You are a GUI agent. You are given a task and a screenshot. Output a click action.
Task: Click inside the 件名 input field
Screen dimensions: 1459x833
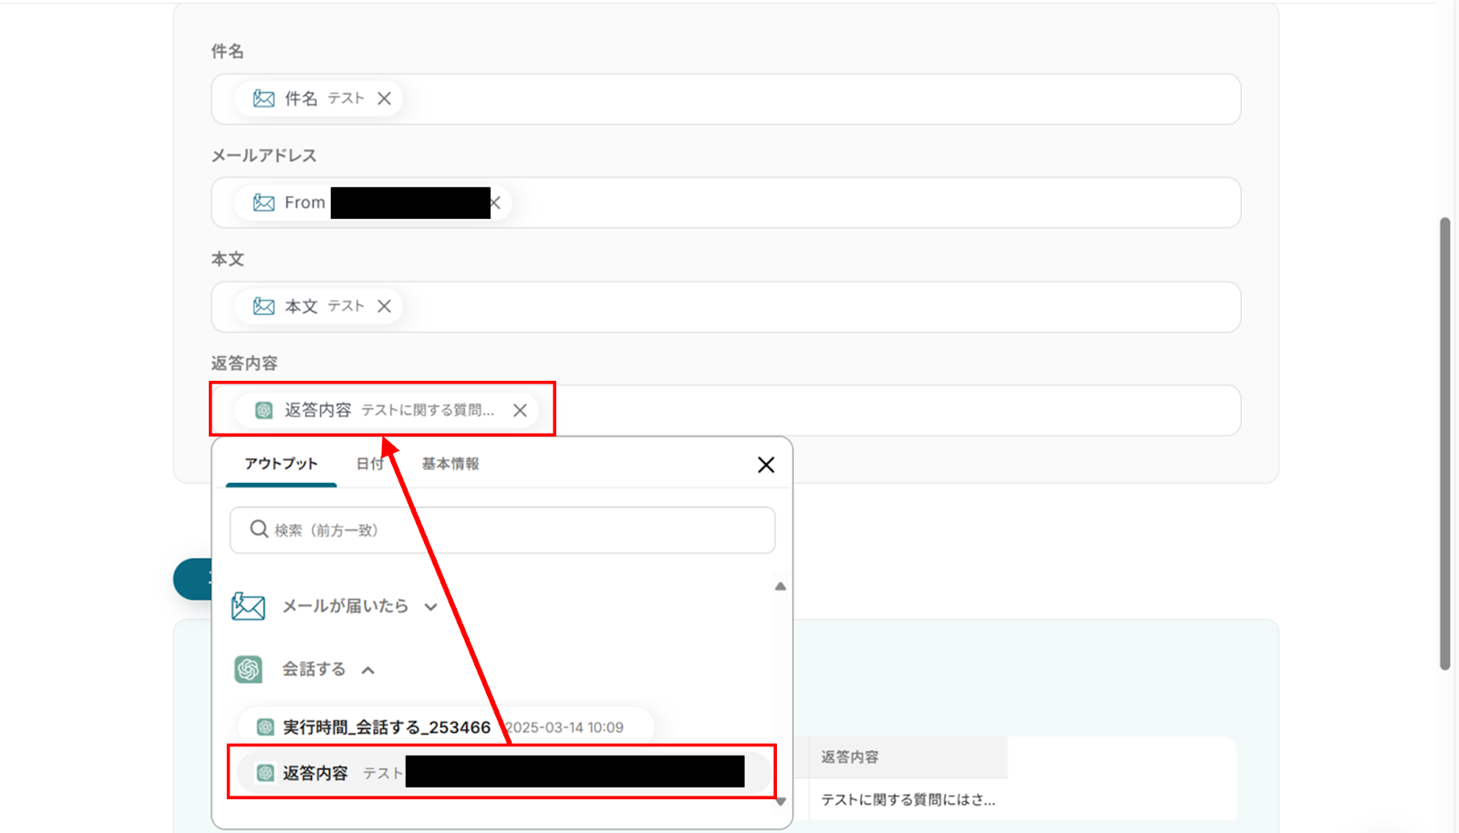(726, 98)
